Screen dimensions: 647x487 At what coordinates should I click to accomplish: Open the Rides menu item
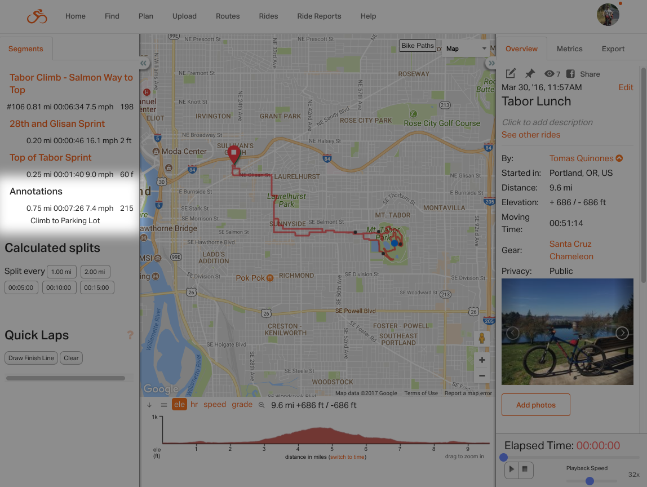[269, 16]
